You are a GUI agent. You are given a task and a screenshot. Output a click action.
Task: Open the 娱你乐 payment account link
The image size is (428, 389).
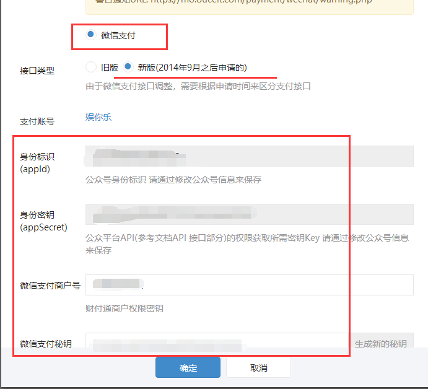[98, 117]
